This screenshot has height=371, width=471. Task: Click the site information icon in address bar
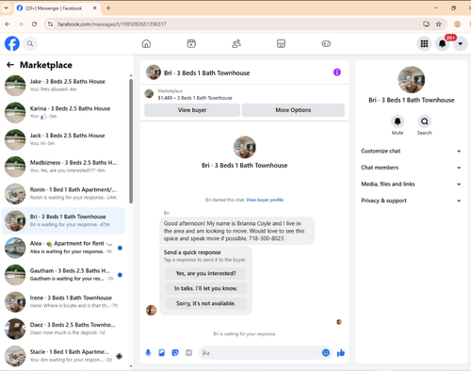(50, 24)
